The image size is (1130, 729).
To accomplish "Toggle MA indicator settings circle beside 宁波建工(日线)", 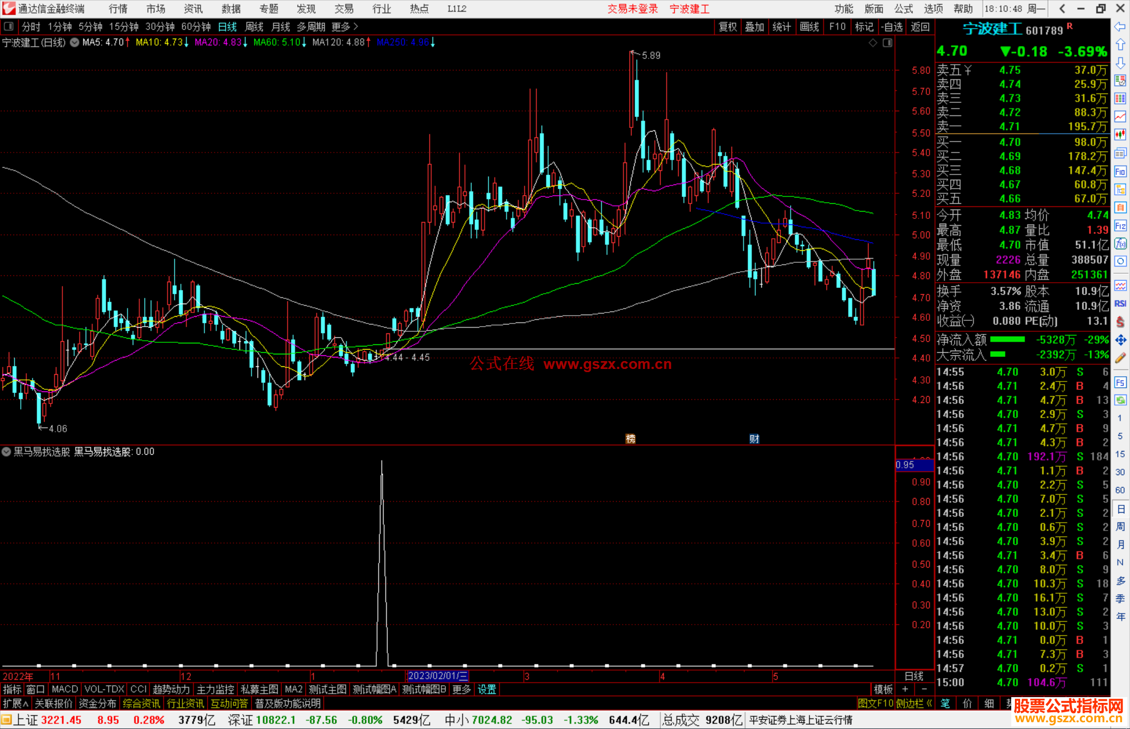I will [x=75, y=42].
